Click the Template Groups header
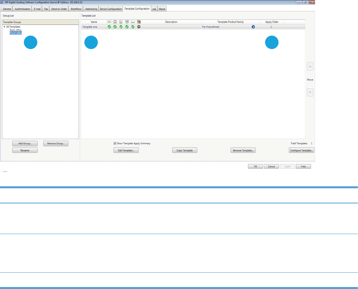 pyautogui.click(x=41, y=22)
